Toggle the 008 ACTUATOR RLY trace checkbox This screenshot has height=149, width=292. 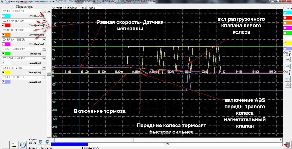[3, 54]
